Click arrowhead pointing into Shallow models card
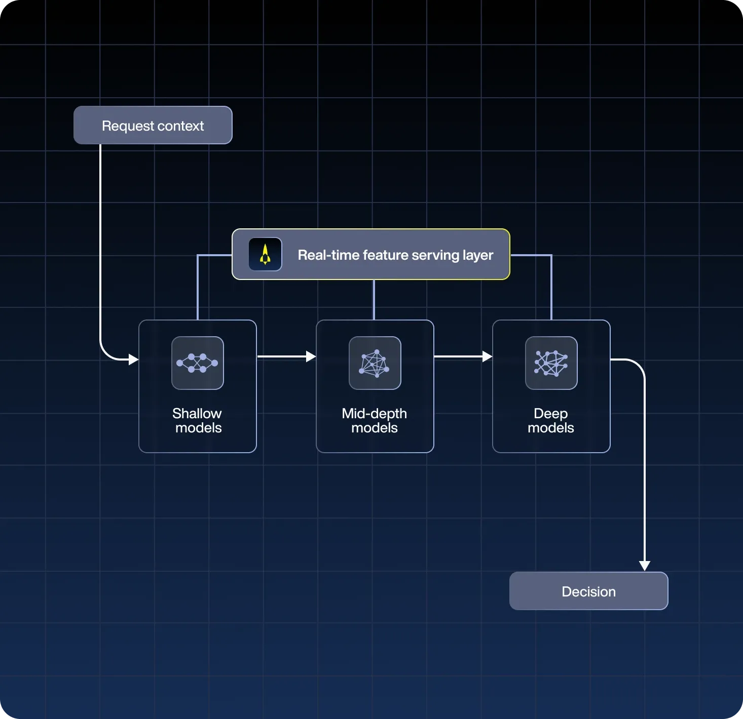The height and width of the screenshot is (719, 743). (x=134, y=359)
